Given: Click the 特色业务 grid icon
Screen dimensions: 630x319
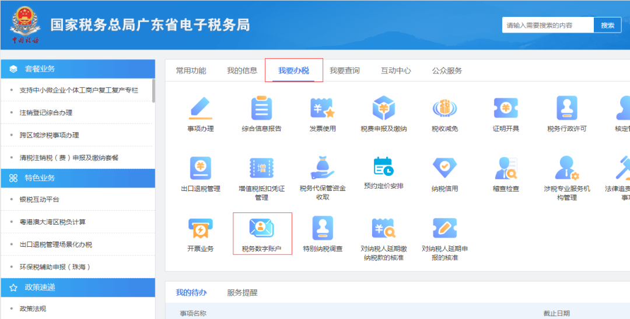Looking at the screenshot, I should [13, 178].
